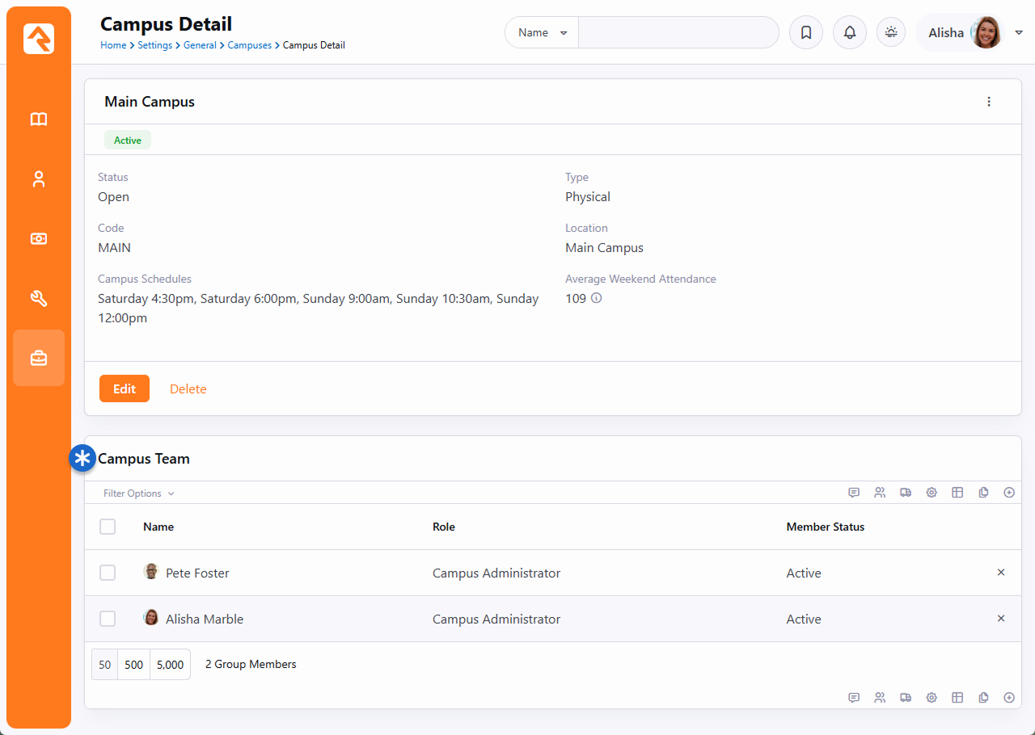
Task: Click the finance money icon in the sidebar
Action: pyautogui.click(x=39, y=239)
